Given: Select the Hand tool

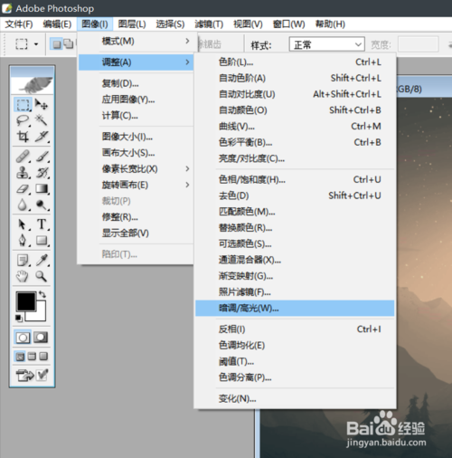Looking at the screenshot, I should [23, 276].
